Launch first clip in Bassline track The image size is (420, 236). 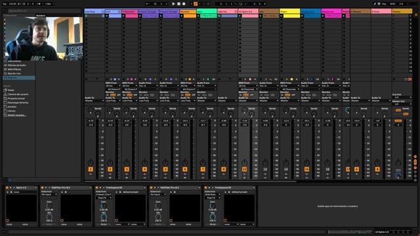point(182,16)
